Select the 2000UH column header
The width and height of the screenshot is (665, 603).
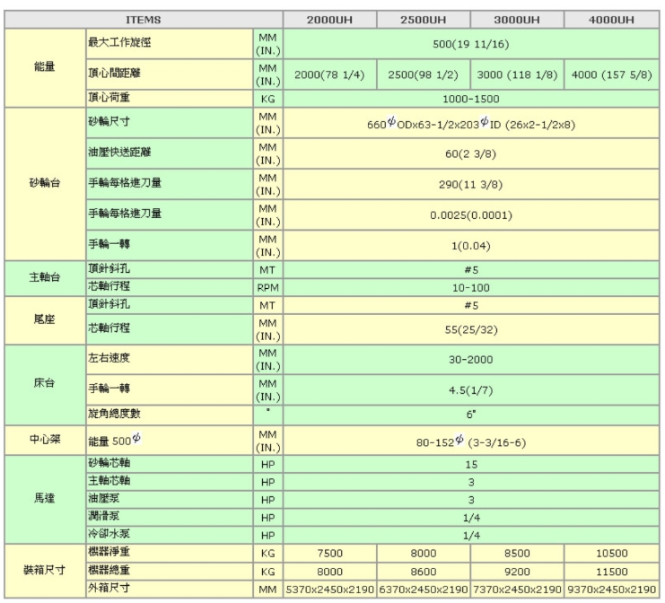click(x=329, y=20)
